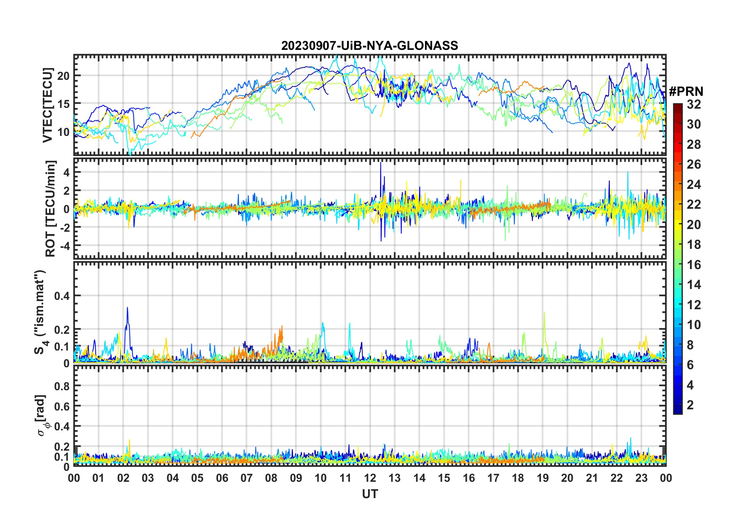
Task: Select the S4 ("ism.mat") axis label
Action: [40, 312]
